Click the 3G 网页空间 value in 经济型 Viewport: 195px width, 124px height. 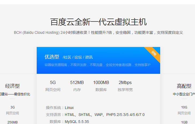12,110
